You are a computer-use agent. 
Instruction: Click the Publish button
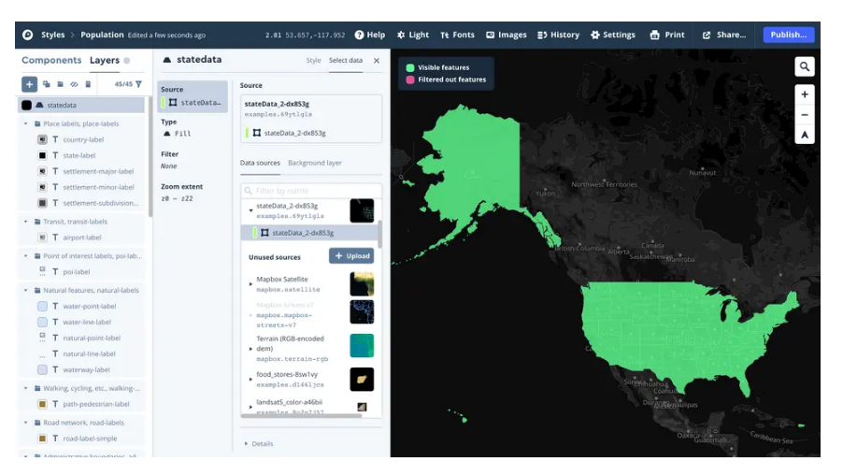tap(788, 35)
